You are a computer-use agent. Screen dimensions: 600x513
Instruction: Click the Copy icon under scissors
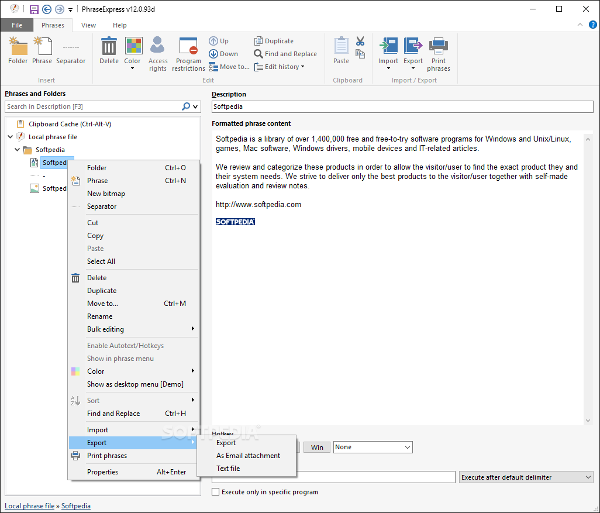pyautogui.click(x=360, y=54)
